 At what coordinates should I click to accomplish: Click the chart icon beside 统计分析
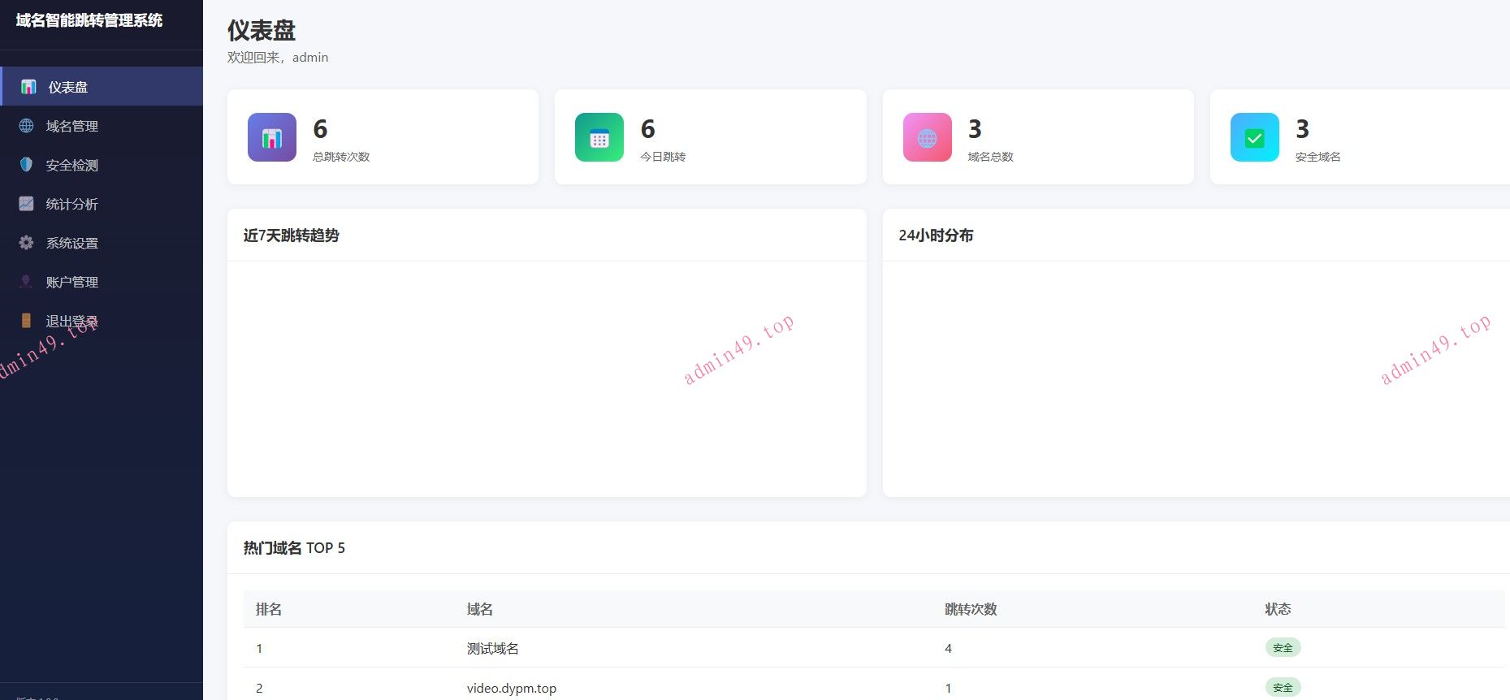pos(27,204)
